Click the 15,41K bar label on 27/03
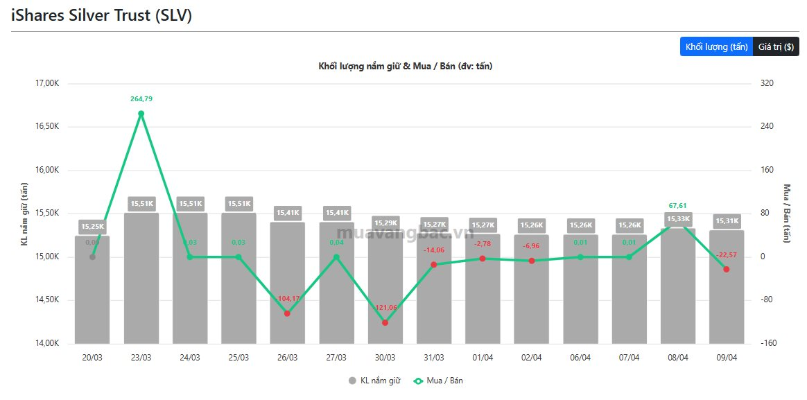 [x=336, y=212]
